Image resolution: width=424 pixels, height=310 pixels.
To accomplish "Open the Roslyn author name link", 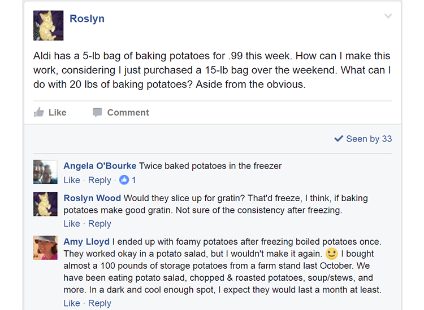I will click(x=86, y=19).
